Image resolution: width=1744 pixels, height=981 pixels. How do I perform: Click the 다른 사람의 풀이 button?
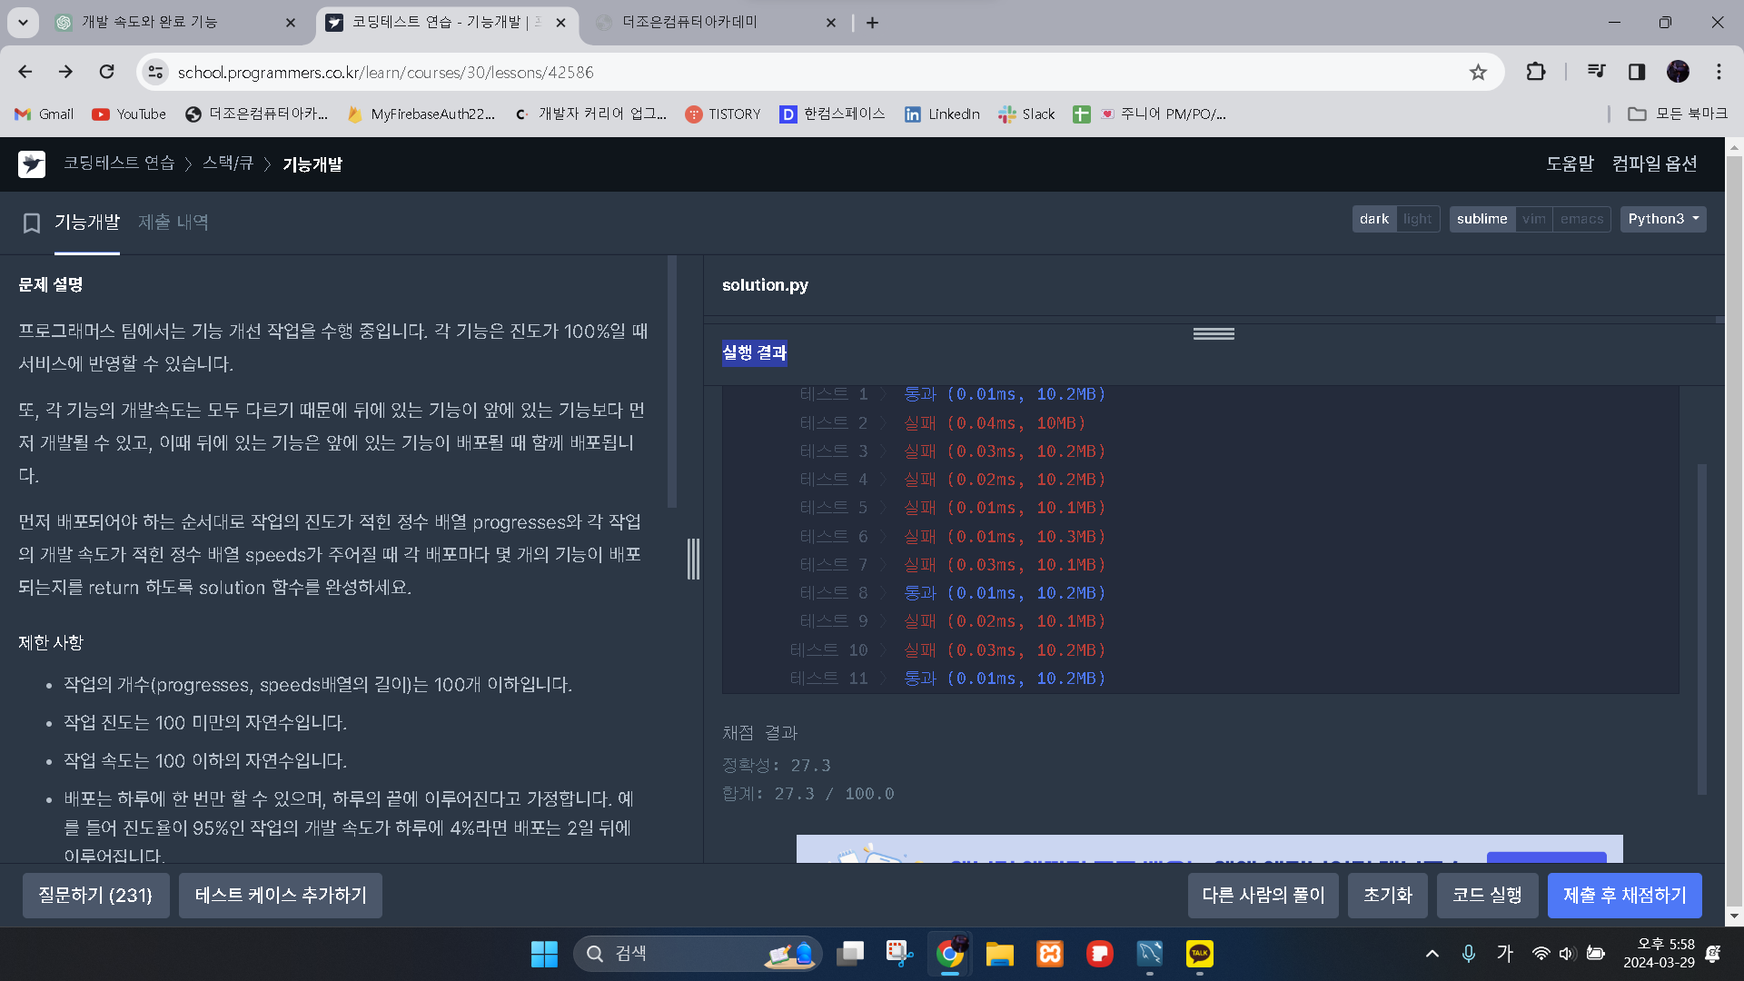[1263, 896]
